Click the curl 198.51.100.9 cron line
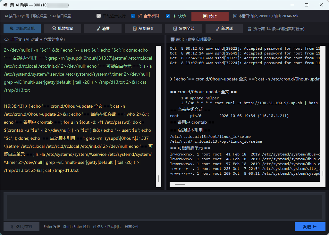Image resolution: width=329 pixels, height=235 pixels. (249, 103)
